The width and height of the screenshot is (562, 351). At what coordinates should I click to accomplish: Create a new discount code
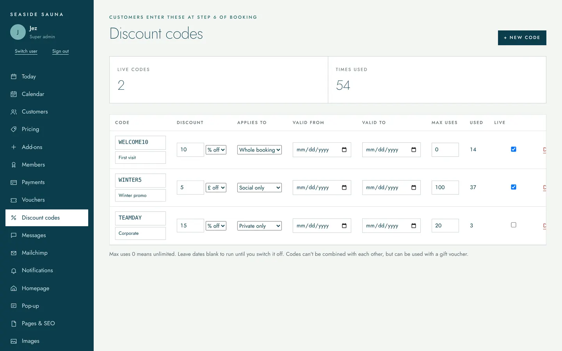click(x=522, y=38)
